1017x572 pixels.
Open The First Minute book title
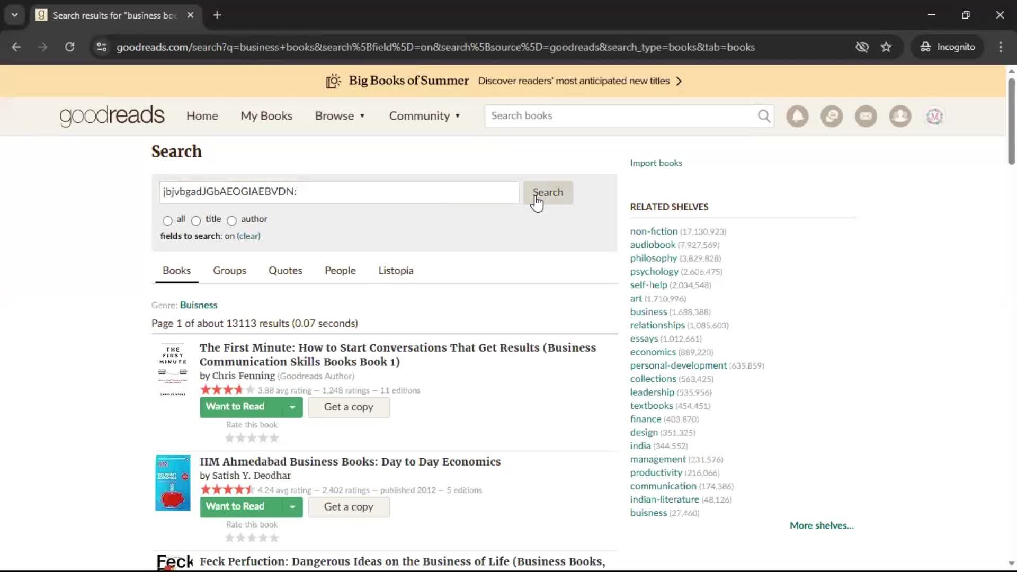[397, 355]
